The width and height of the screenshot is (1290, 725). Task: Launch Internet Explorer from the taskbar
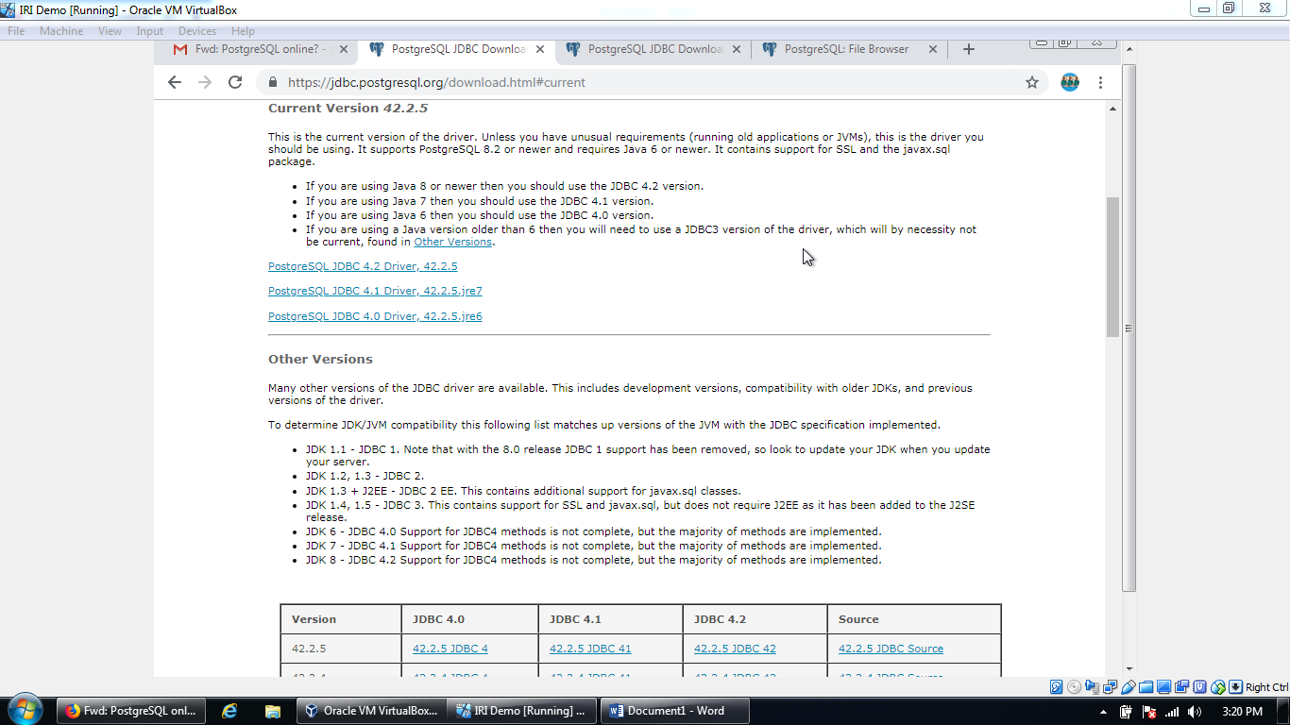[229, 711]
